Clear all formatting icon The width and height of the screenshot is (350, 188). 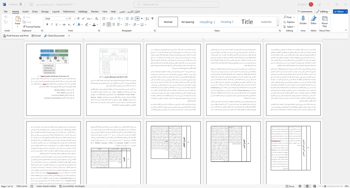(97, 18)
